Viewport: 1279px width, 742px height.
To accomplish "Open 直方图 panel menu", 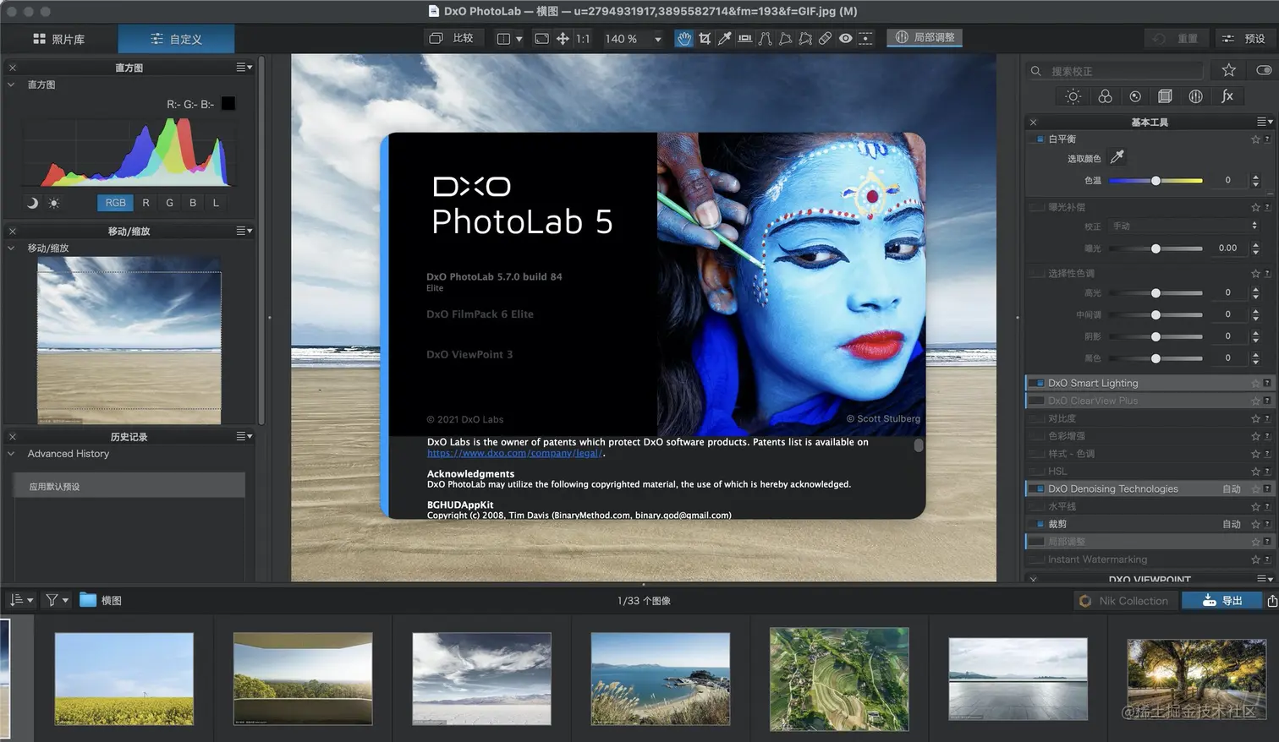I will pyautogui.click(x=244, y=68).
